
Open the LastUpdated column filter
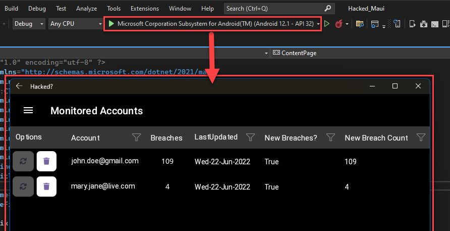click(250, 137)
